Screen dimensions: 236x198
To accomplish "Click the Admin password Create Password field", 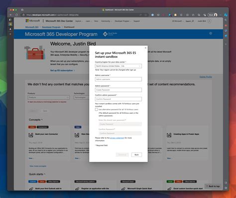I will (x=118, y=90).
